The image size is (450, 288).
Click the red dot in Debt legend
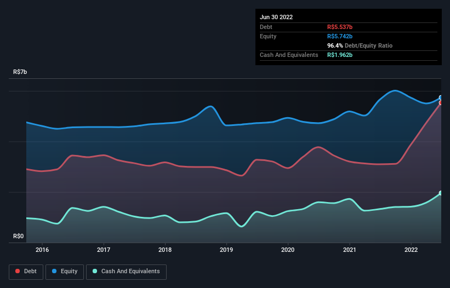[x=18, y=272]
